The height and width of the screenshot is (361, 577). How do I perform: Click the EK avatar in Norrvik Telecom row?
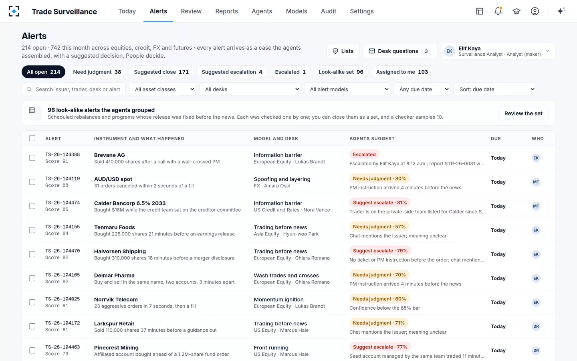536,302
